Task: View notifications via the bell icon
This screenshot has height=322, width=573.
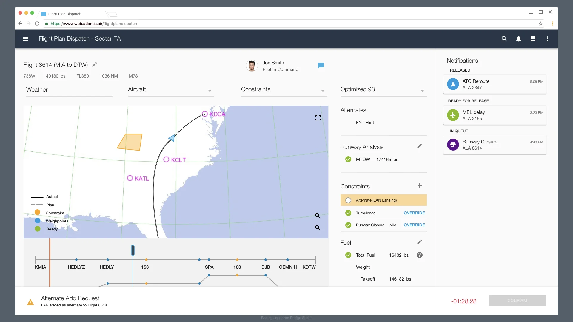Action: pyautogui.click(x=519, y=39)
